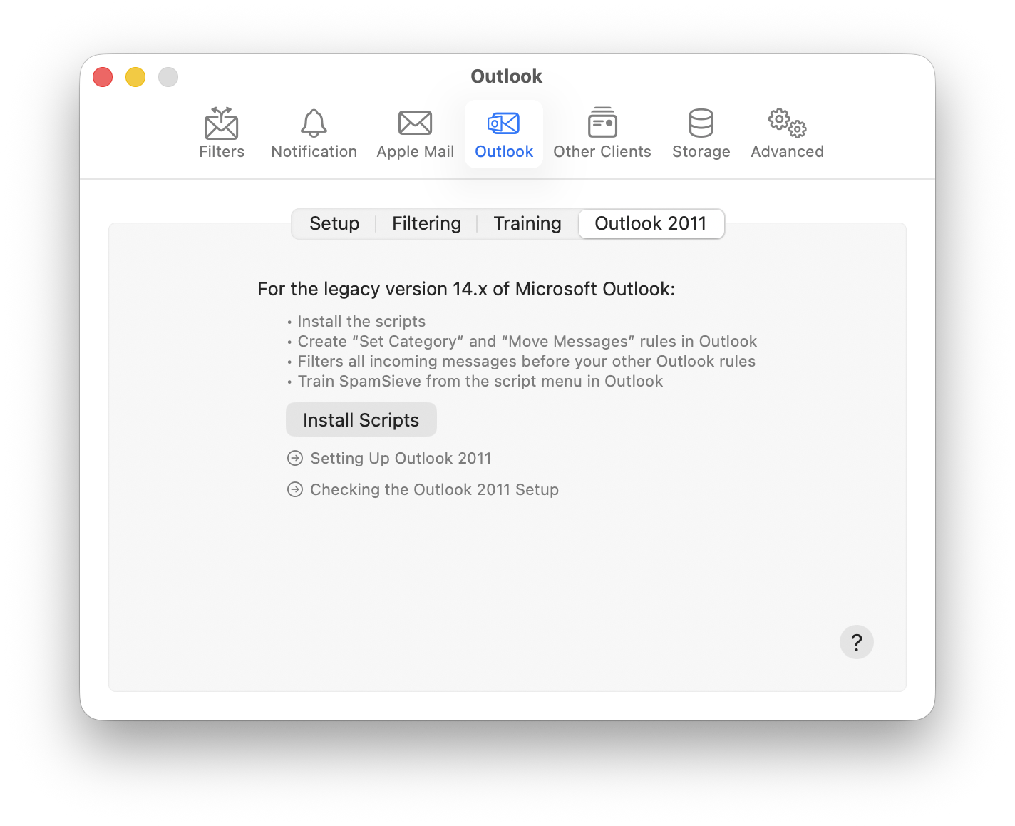Select the Outlook 2011 tab
Image resolution: width=1015 pixels, height=826 pixels.
click(x=651, y=223)
